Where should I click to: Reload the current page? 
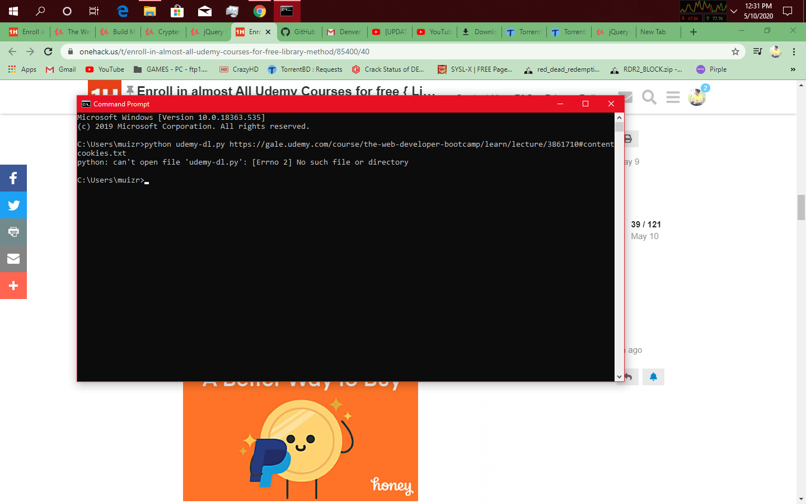[48, 52]
